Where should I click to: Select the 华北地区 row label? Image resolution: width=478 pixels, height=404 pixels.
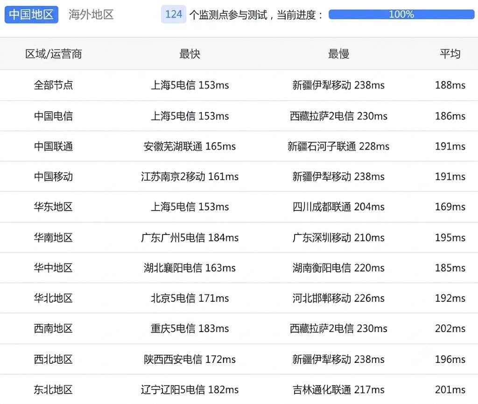coord(53,298)
